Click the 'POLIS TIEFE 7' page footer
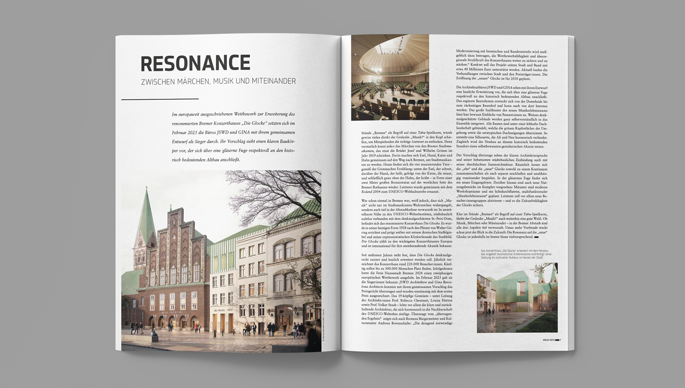 point(552,340)
